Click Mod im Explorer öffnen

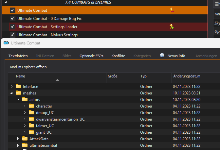click(x=28, y=67)
